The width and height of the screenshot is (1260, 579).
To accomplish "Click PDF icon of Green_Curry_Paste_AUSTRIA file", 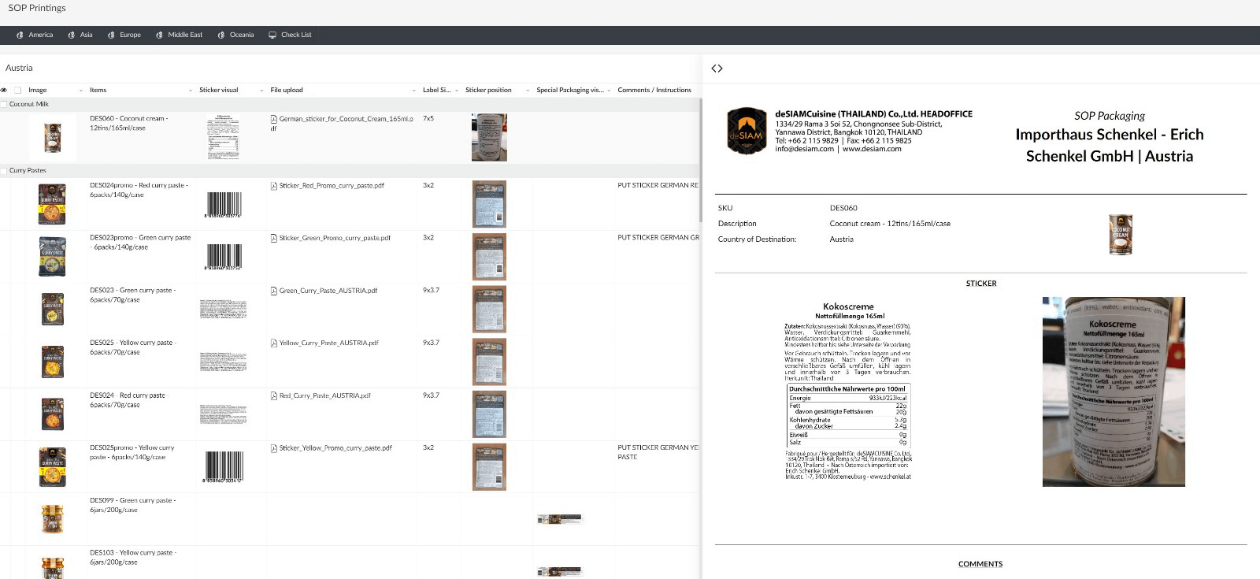I will point(274,291).
